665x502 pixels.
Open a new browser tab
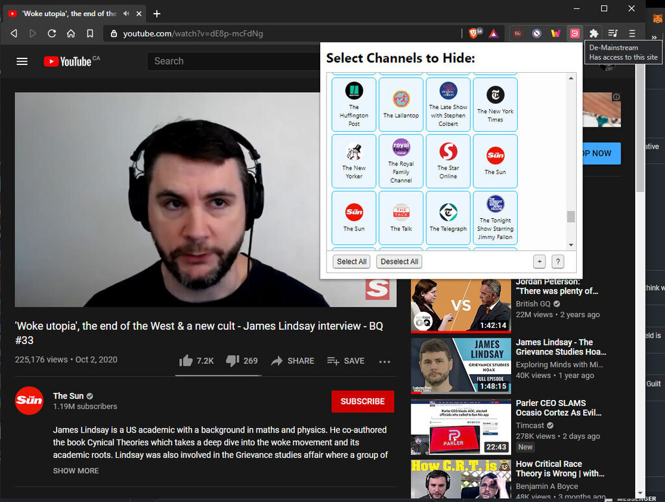click(x=157, y=14)
